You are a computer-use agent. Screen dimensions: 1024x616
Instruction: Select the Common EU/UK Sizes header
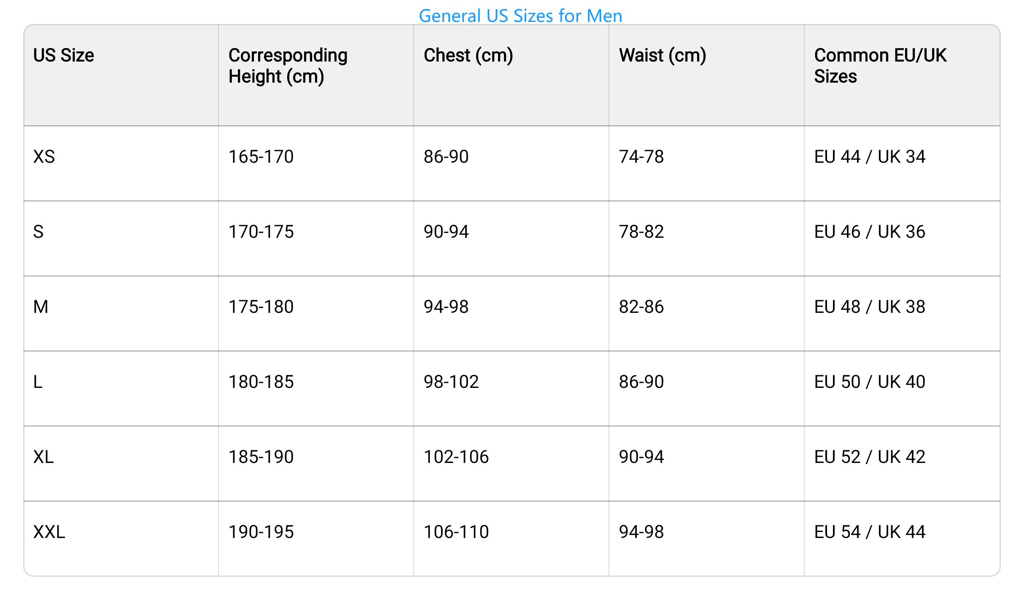click(902, 75)
